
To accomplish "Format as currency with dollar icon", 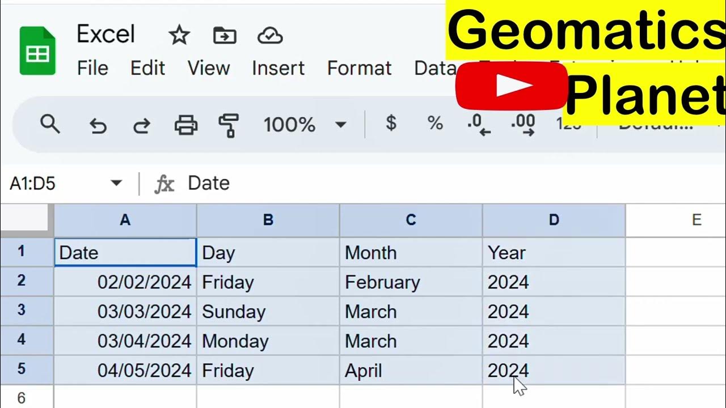I will pos(391,122).
